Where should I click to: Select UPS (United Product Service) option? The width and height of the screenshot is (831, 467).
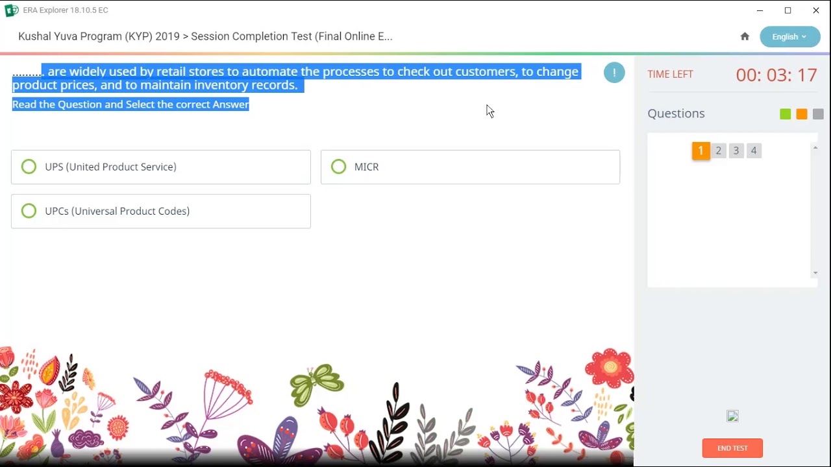pos(161,167)
